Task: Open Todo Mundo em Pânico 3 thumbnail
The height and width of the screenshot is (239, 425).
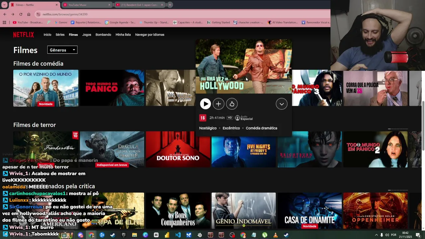Action: pos(317,88)
